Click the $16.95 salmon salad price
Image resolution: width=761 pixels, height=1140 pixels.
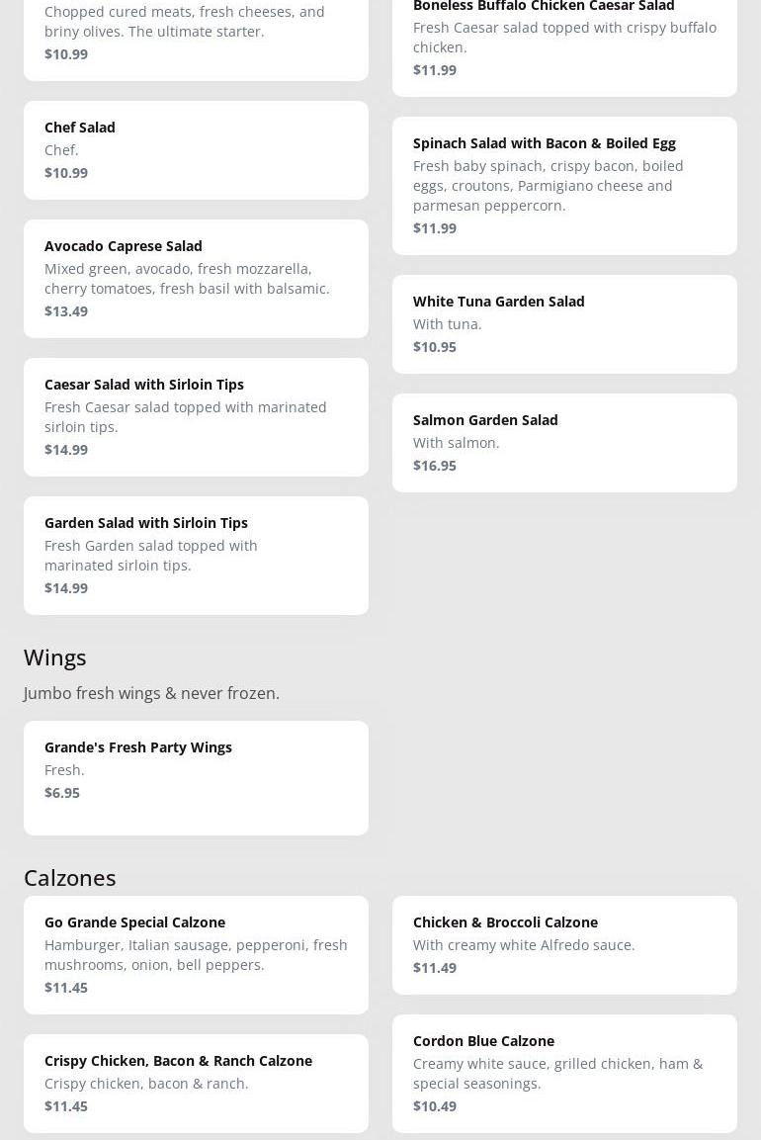click(435, 466)
